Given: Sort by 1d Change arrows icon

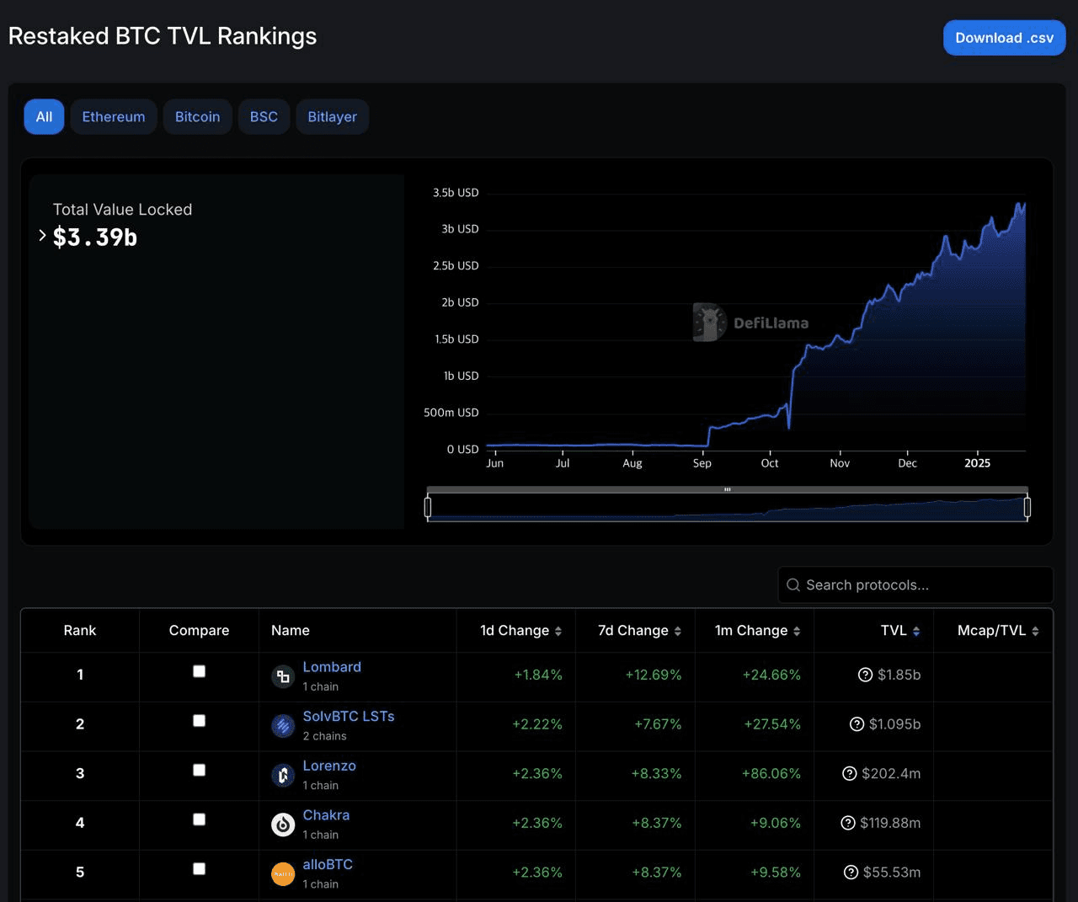Looking at the screenshot, I should (558, 631).
